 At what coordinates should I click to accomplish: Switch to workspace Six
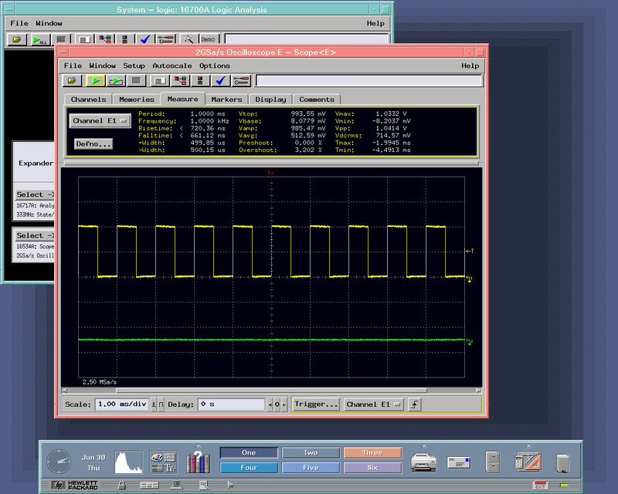pos(372,468)
